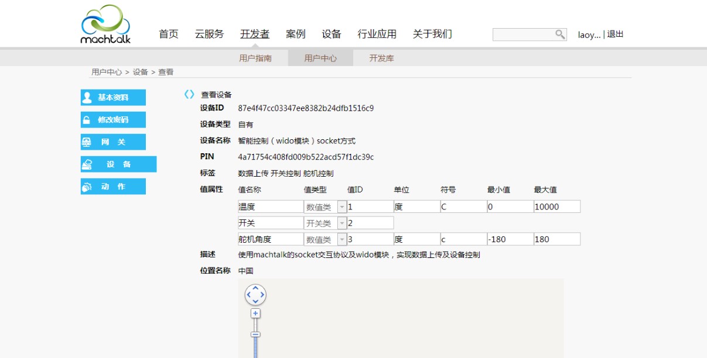Click the 最大值 field containing 10000
This screenshot has height=358, width=707.
[557, 206]
